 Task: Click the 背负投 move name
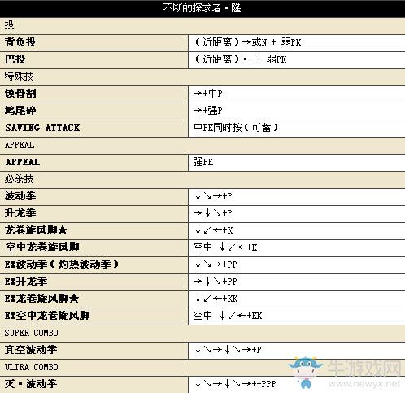20,42
